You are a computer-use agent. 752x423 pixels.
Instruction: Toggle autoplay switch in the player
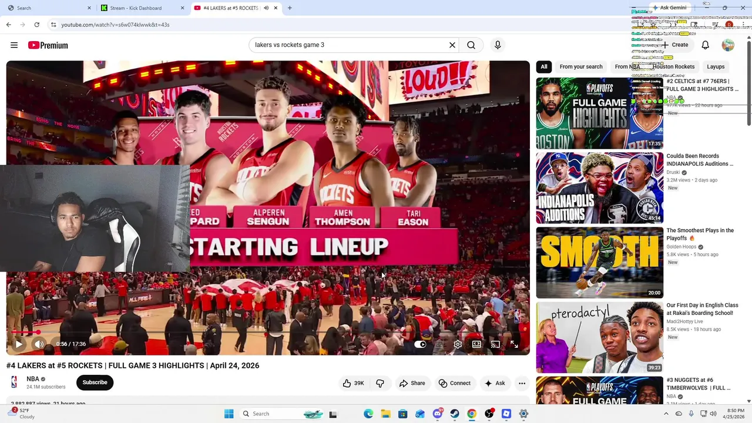(420, 344)
